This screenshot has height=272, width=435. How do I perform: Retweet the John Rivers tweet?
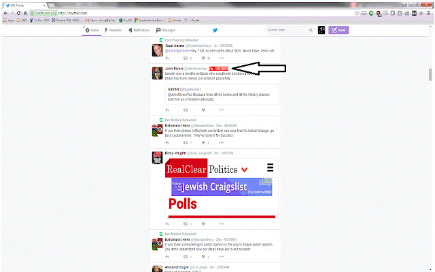click(186, 110)
